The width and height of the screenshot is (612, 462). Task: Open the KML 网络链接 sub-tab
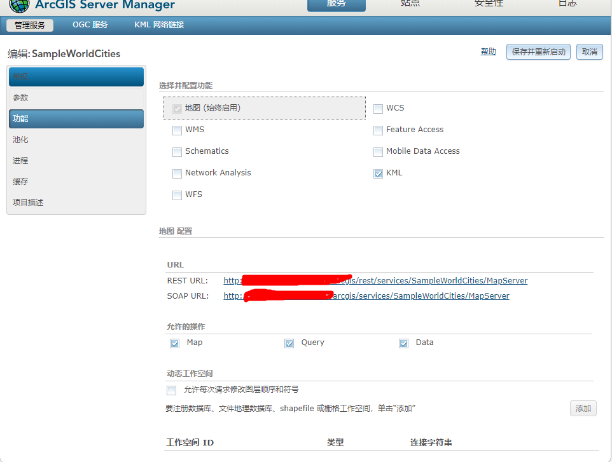pyautogui.click(x=159, y=25)
